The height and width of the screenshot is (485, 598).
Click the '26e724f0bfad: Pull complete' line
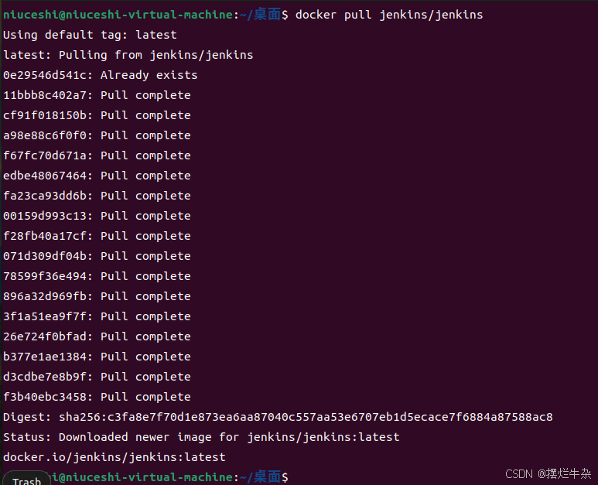pyautogui.click(x=97, y=336)
